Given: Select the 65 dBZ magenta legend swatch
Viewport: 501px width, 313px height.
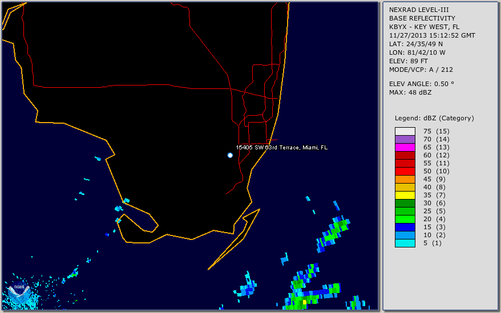Looking at the screenshot, I should pyautogui.click(x=405, y=147).
